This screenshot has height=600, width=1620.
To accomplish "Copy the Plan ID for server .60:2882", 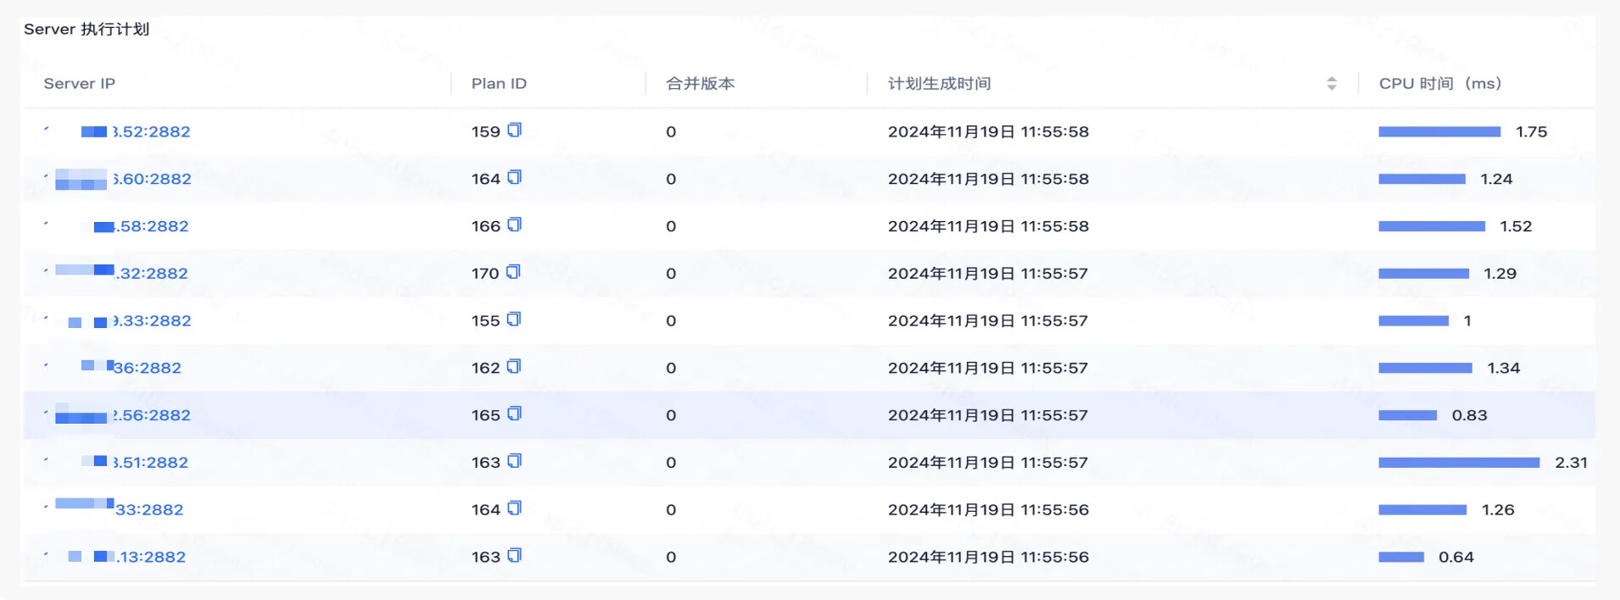I will tap(514, 178).
